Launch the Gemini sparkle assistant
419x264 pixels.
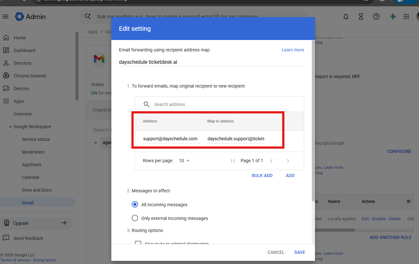pyautogui.click(x=393, y=16)
